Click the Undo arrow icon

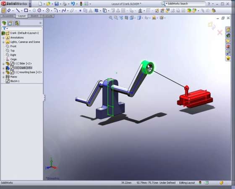click(73, 3)
